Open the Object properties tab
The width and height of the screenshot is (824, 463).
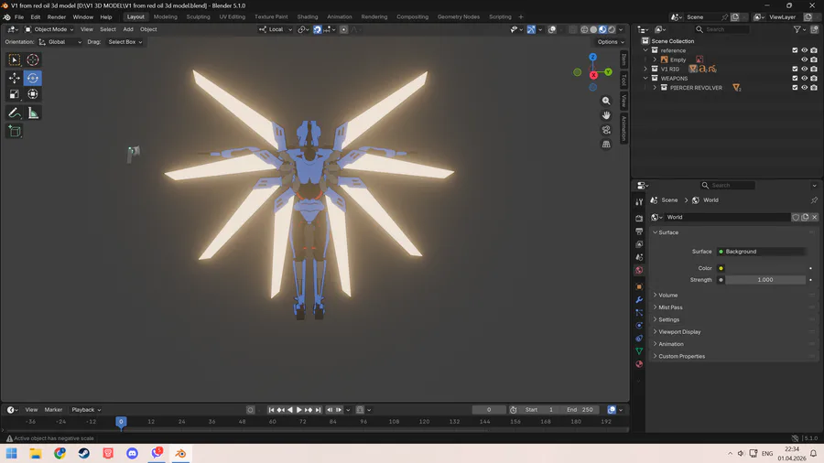(x=639, y=286)
